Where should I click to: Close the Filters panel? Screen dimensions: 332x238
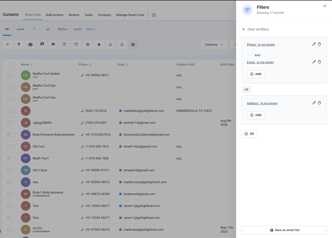[x=324, y=6]
